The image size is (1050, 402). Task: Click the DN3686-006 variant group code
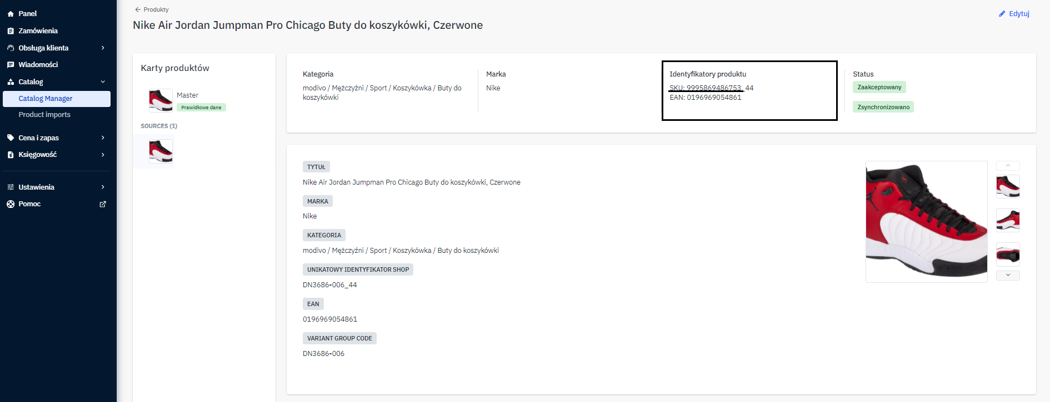pyautogui.click(x=323, y=354)
